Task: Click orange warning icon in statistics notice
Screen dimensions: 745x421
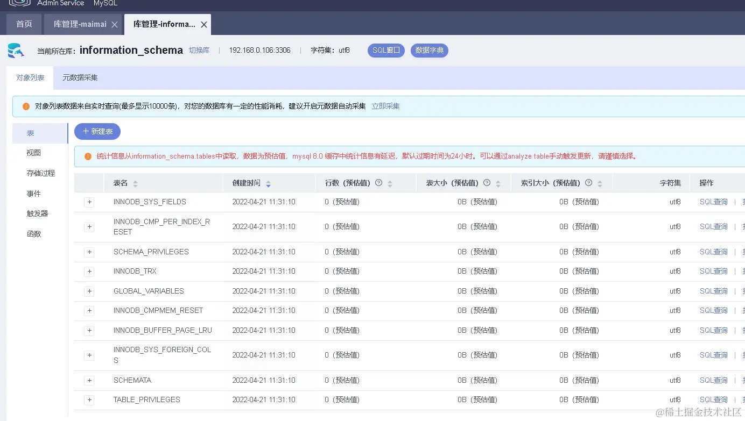Action: pyautogui.click(x=88, y=156)
